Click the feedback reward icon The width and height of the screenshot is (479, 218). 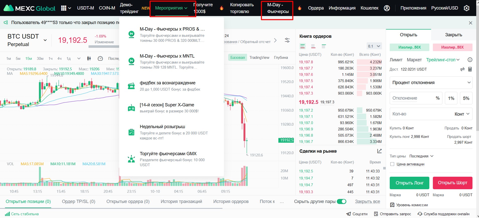coord(131,86)
